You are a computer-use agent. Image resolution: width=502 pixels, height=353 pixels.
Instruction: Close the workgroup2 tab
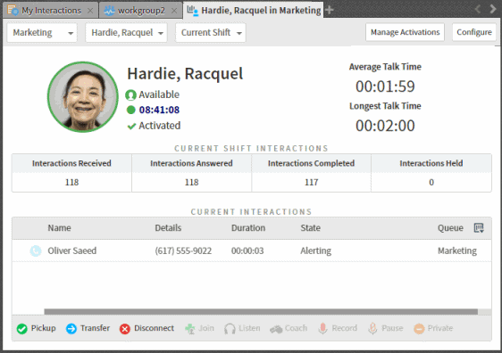174,11
